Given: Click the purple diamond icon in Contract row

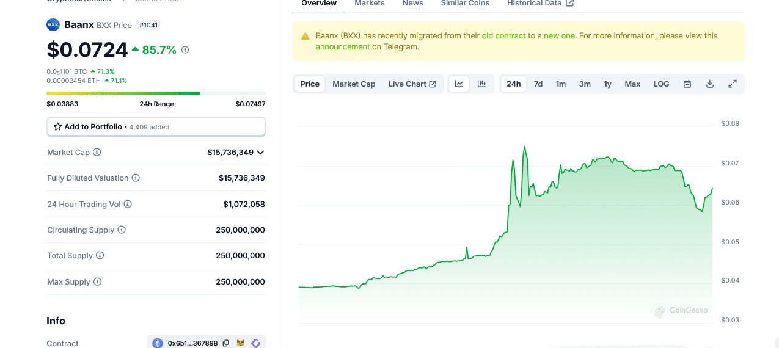Looking at the screenshot, I should point(255,343).
